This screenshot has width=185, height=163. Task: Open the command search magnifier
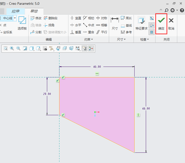pos(166,10)
